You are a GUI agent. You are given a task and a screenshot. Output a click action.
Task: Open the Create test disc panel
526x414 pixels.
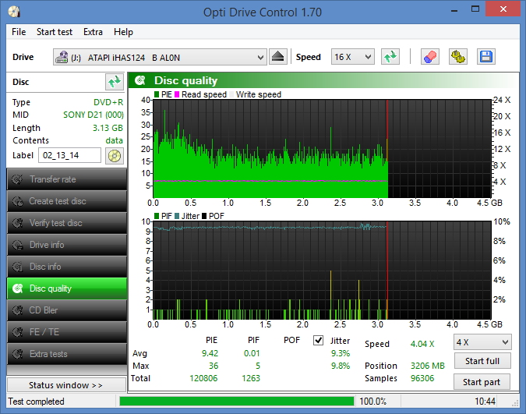[67, 201]
